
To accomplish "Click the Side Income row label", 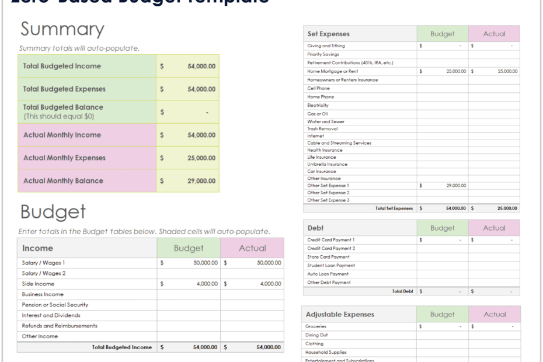I will [38, 284].
